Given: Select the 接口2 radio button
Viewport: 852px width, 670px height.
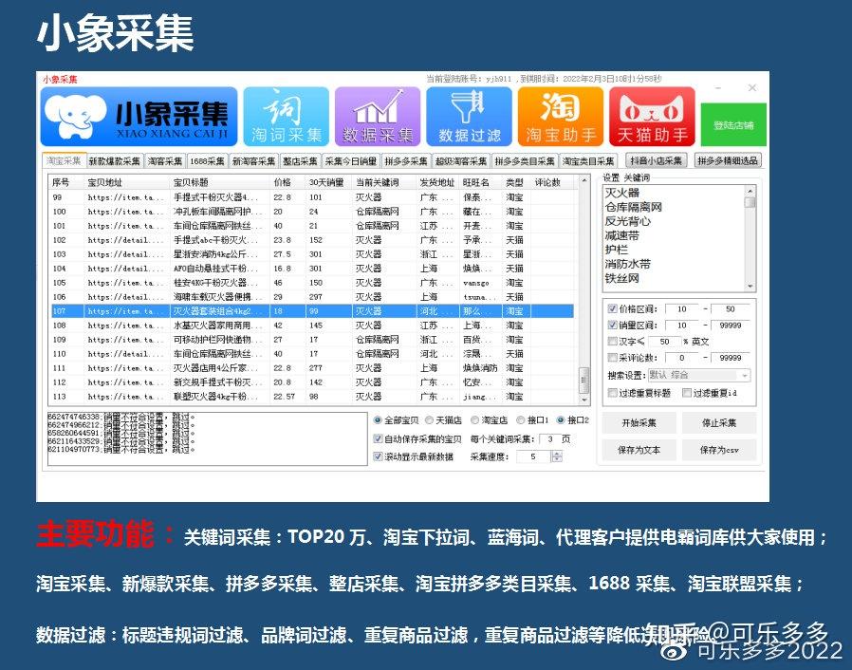Looking at the screenshot, I should pos(561,420).
